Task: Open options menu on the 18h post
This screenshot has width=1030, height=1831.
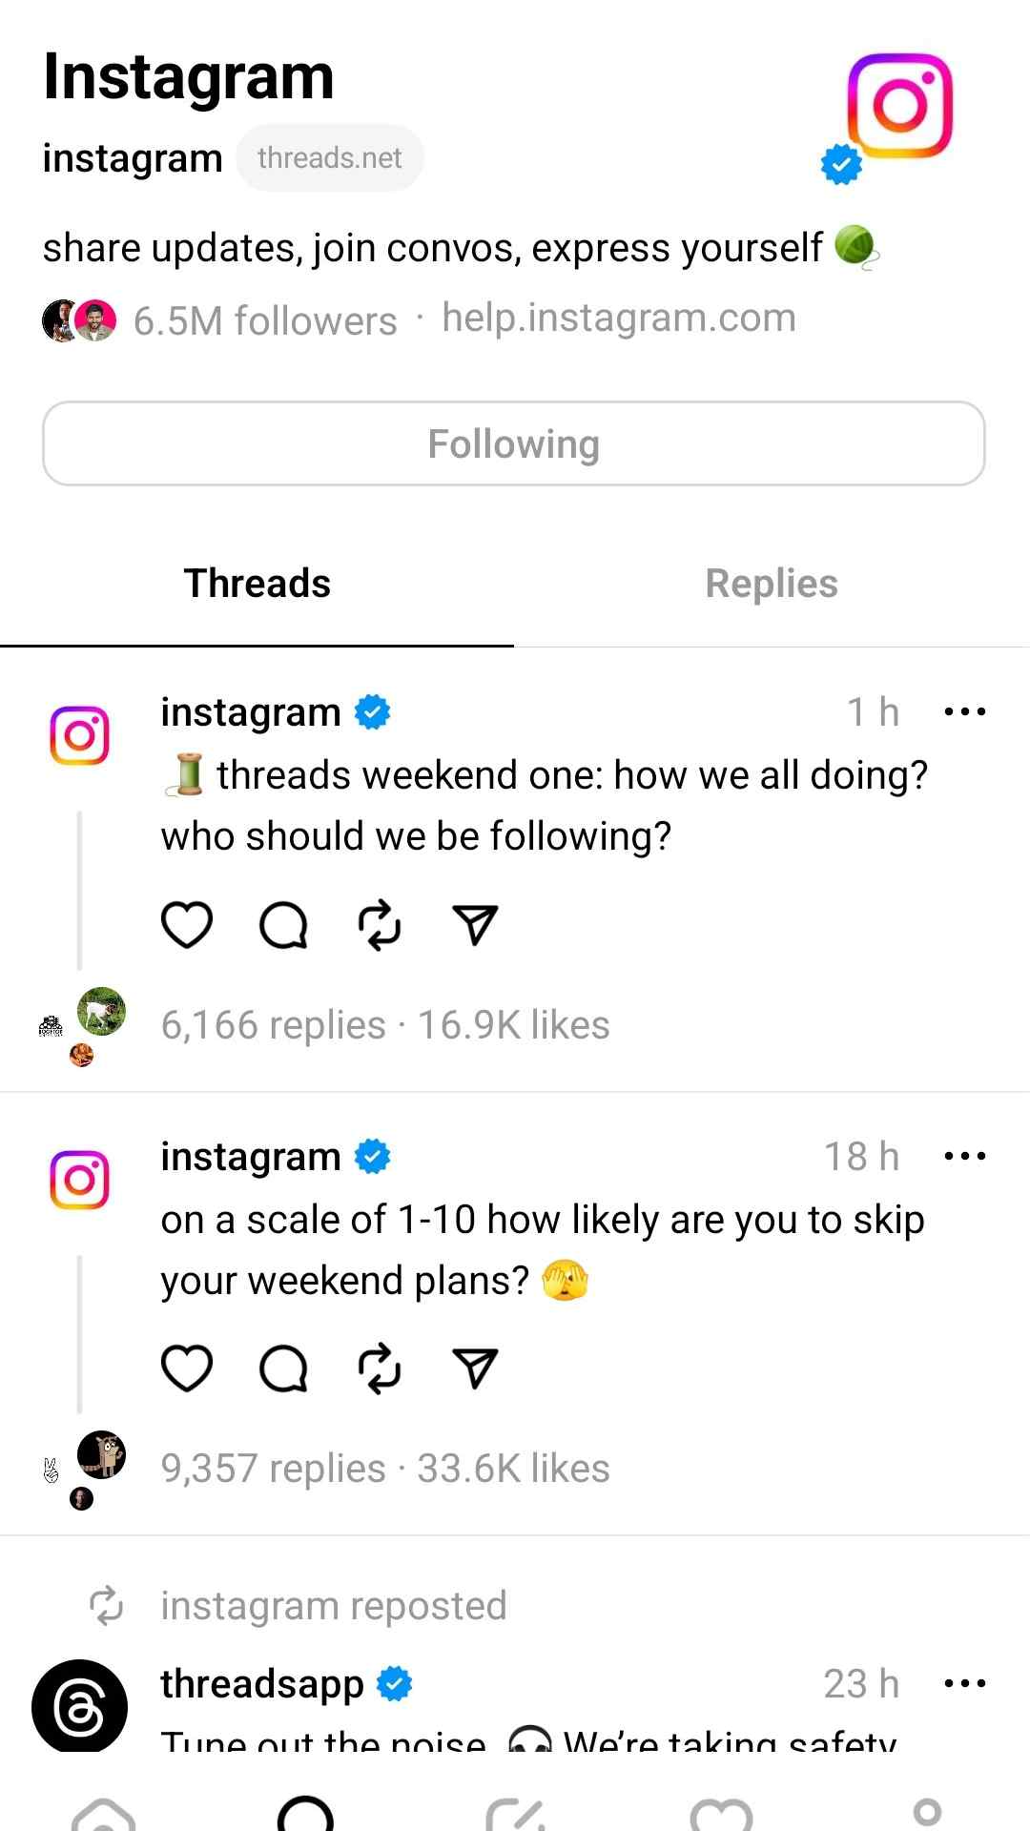Action: (964, 1155)
